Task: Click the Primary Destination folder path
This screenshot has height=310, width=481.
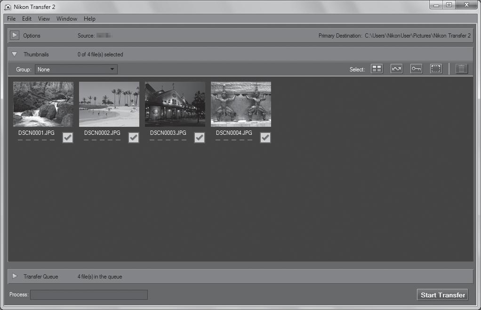Action: 417,36
